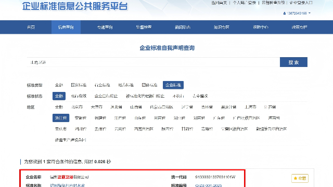Viewport: 333px width, 187px height.
Task: Select 企业标准 standard type filter
Action: 173,85
